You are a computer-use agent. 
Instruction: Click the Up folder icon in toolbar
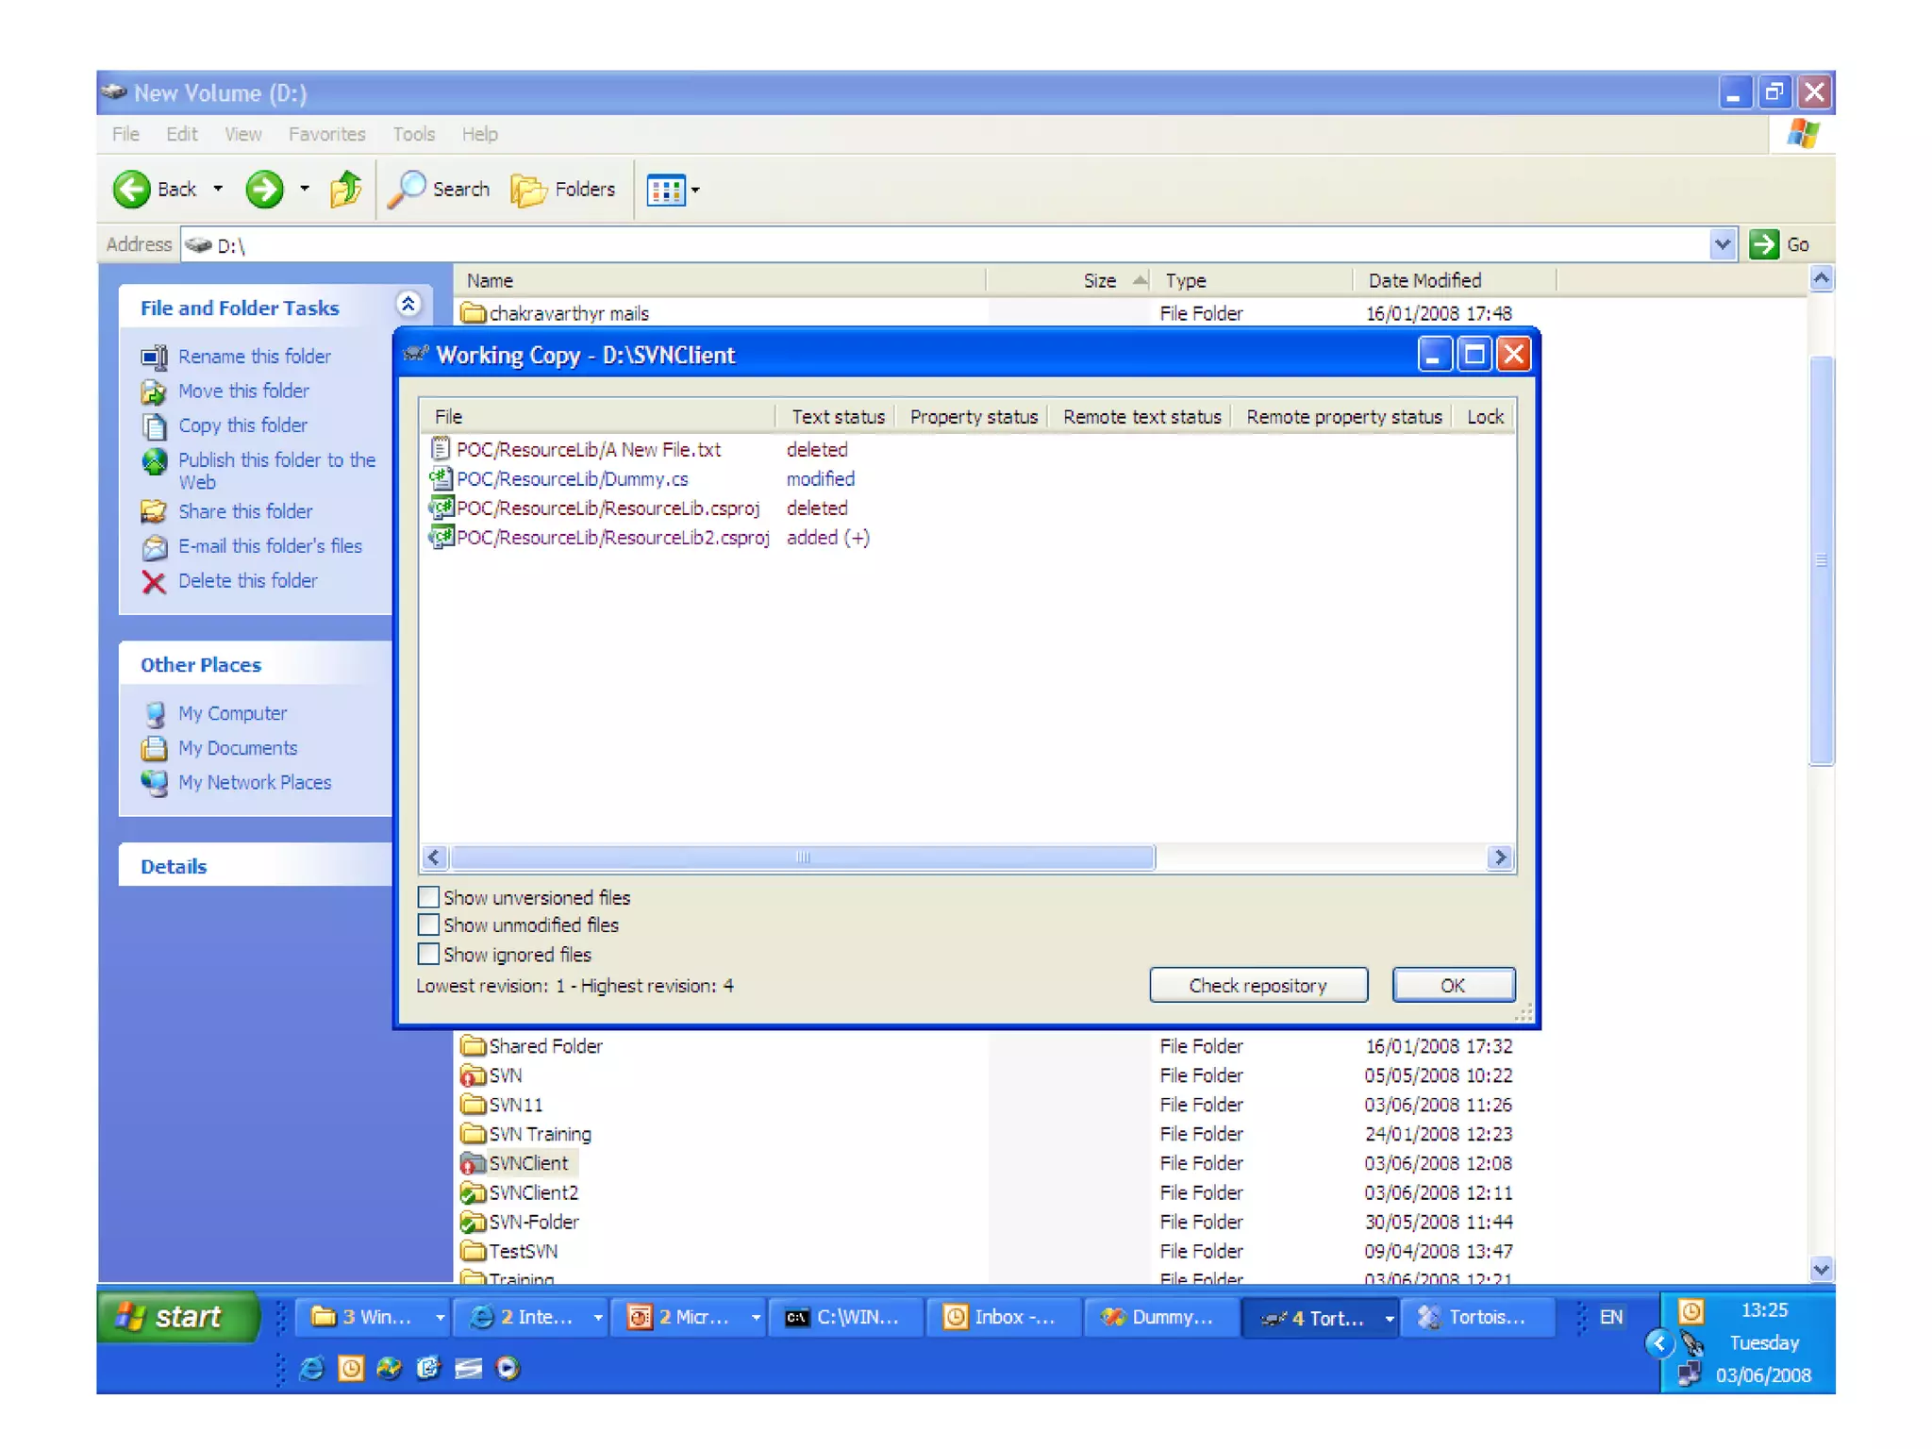[345, 189]
